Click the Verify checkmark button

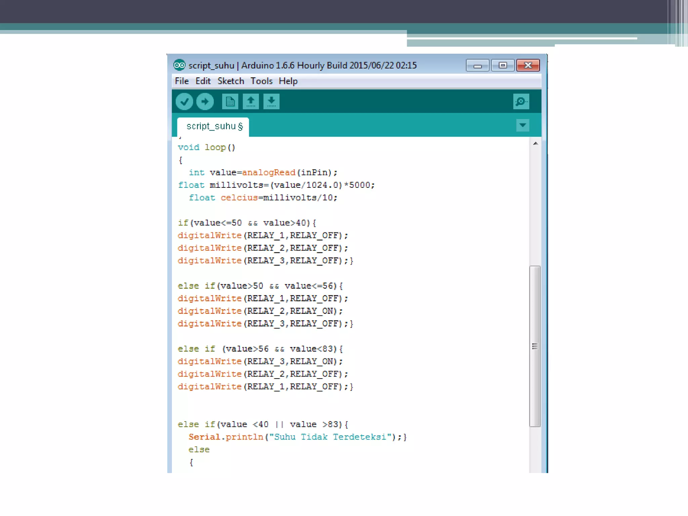coord(184,101)
